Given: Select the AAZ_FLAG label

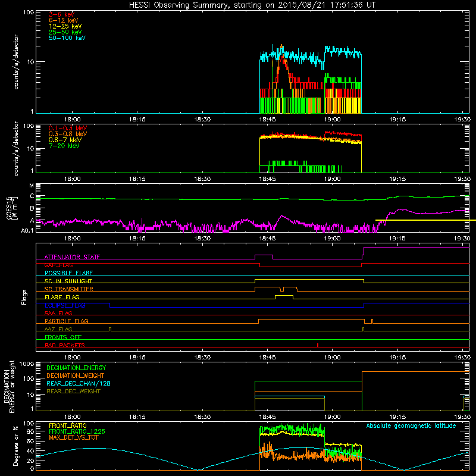Looking at the screenshot, I should [58, 329].
